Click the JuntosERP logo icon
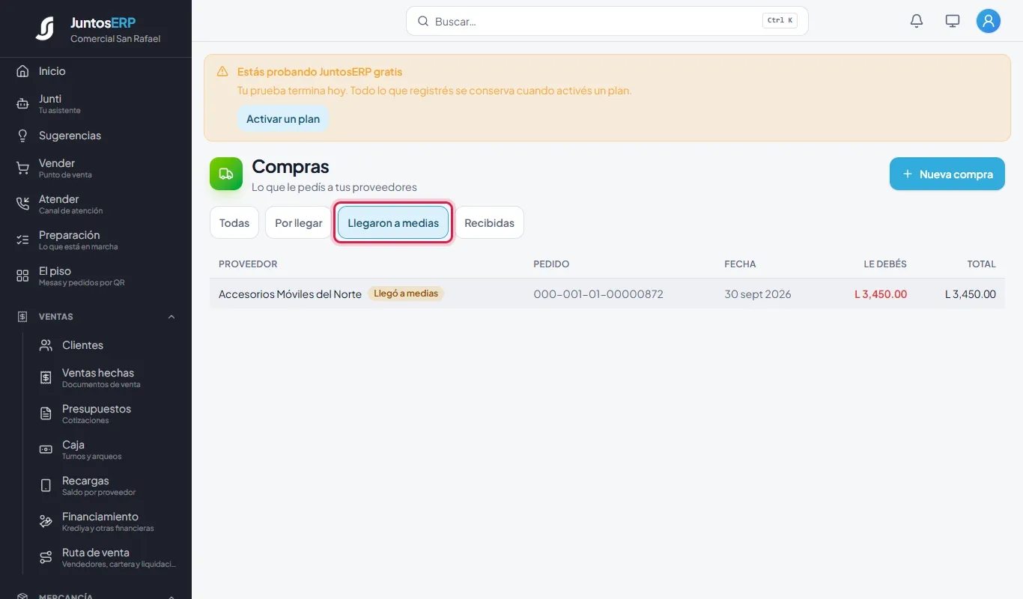Screen dimensions: 1023x599 pos(45,28)
